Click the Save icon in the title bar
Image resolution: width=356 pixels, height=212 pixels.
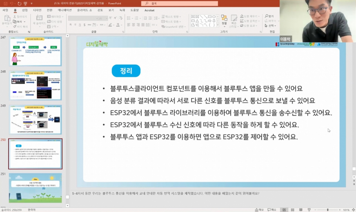(x=5, y=4)
